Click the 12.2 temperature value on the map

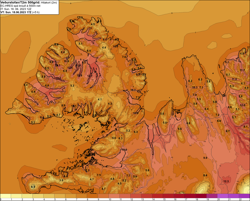pyautogui.click(x=58, y=78)
